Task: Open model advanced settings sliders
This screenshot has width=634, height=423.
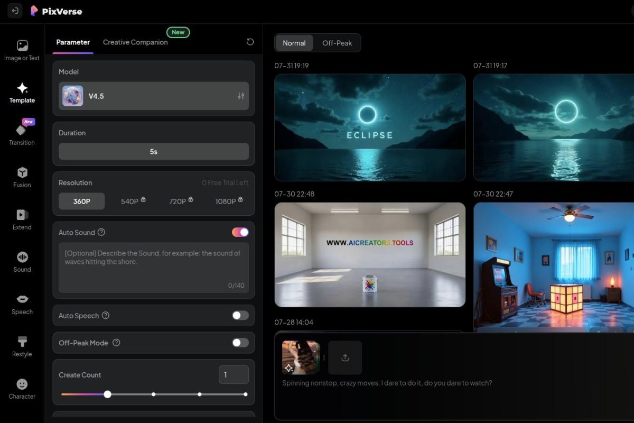Action: 240,96
